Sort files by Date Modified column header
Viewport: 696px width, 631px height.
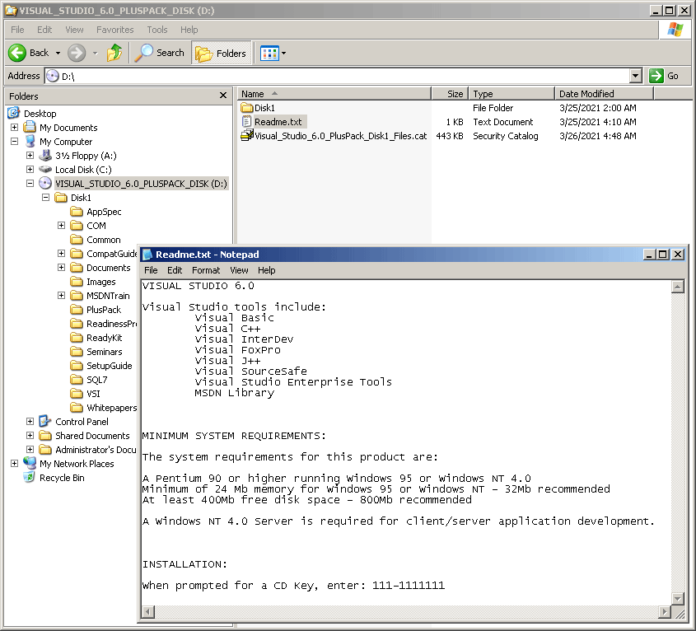click(604, 94)
